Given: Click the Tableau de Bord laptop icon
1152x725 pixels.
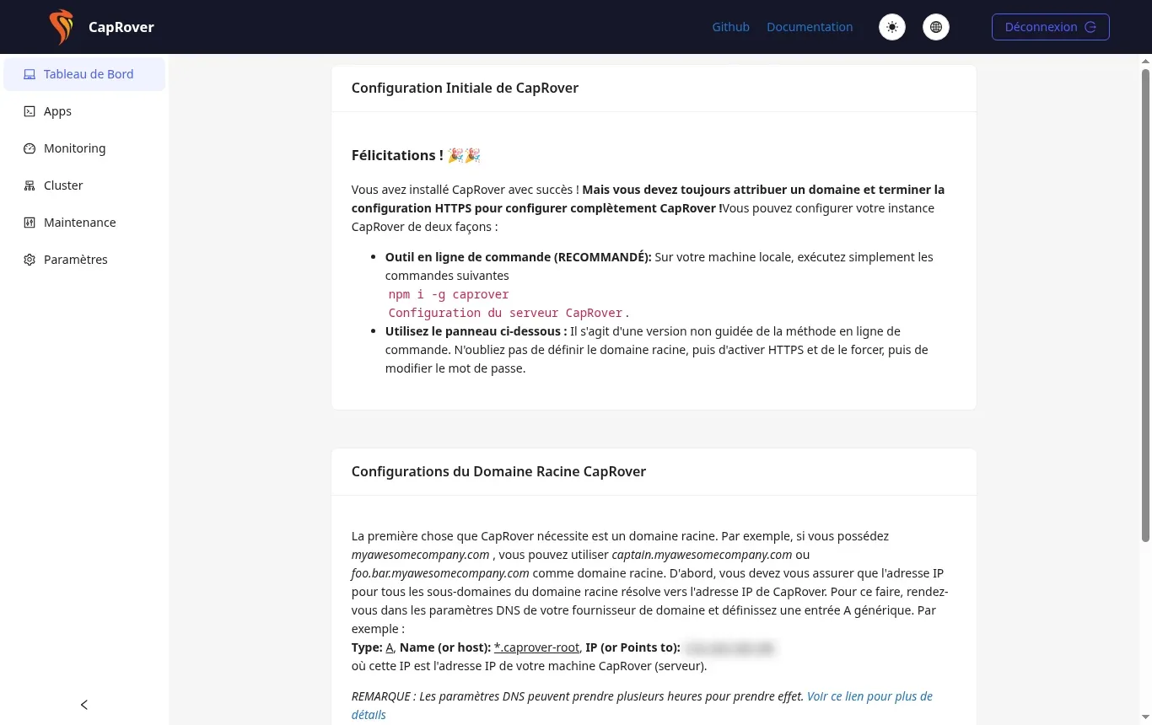Looking at the screenshot, I should pos(30,74).
